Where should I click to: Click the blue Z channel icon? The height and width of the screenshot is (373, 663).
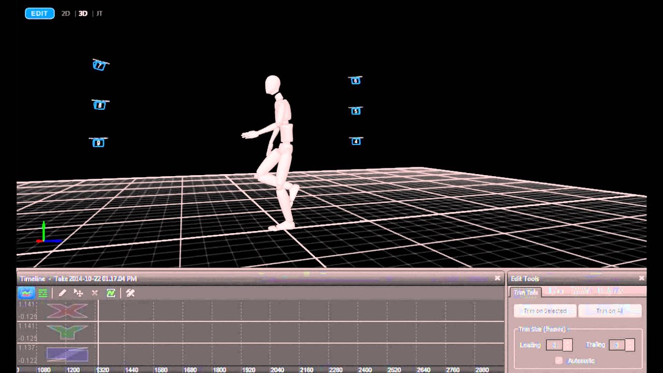(67, 354)
